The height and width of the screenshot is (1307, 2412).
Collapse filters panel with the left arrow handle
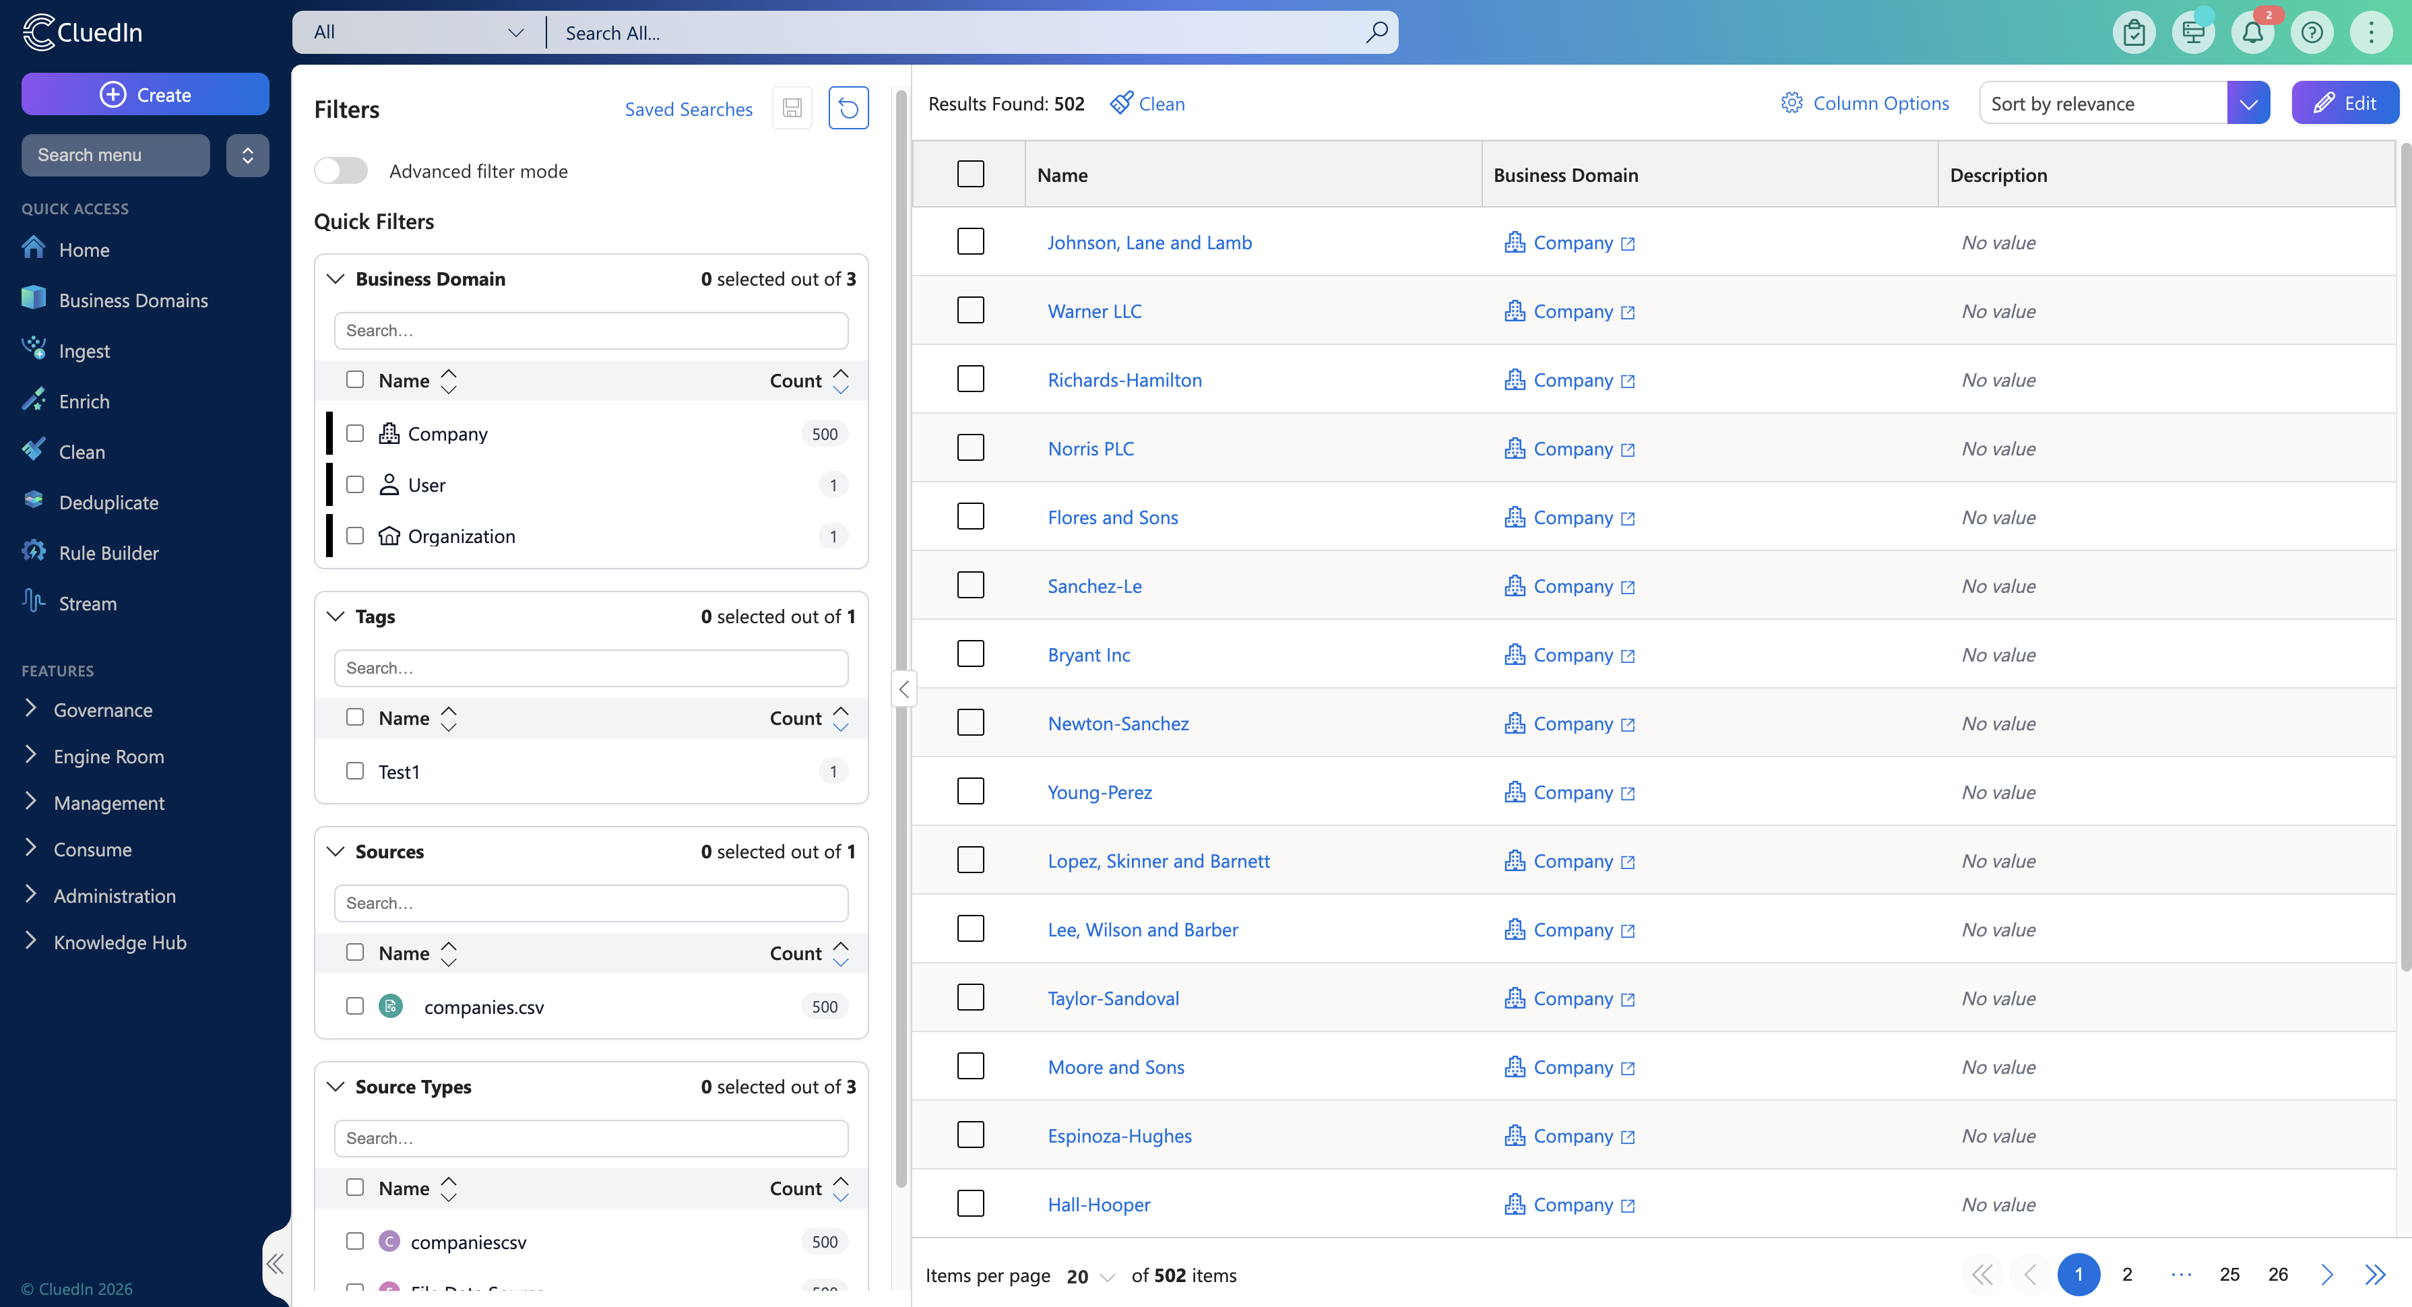coord(903,689)
